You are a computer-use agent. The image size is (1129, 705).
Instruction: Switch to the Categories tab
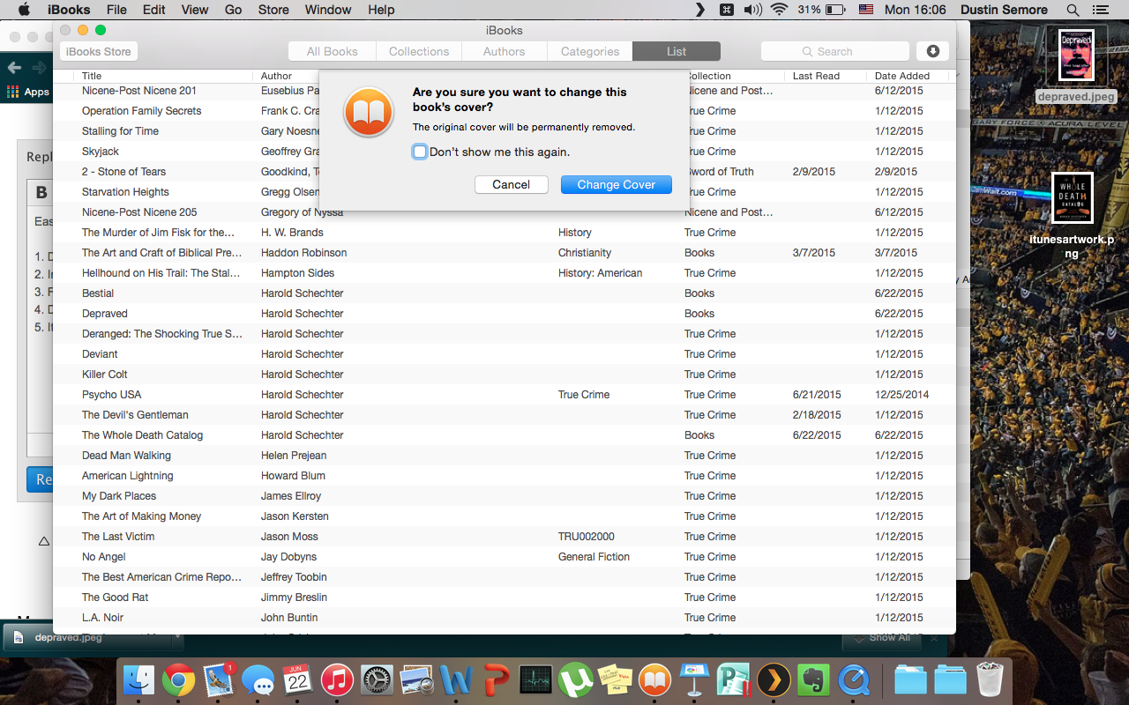590,52
